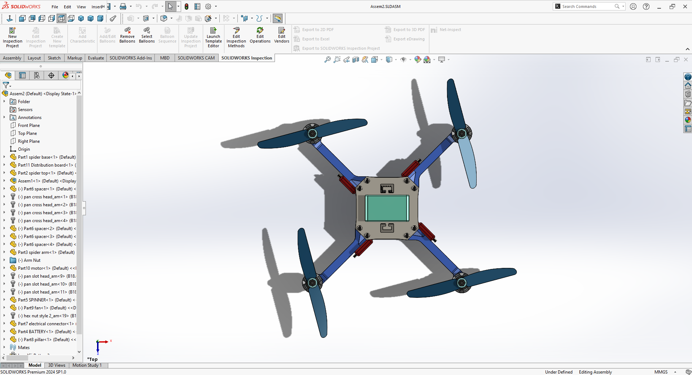Viewport: 692px width, 375px height.
Task: Open the ConfigurationManager tab in the left panel
Action: [x=37, y=75]
